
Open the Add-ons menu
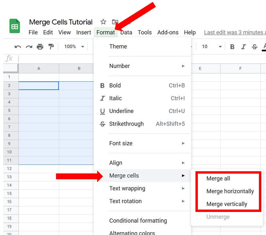(168, 32)
